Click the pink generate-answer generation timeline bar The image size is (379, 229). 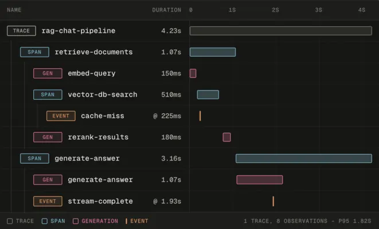point(260,180)
